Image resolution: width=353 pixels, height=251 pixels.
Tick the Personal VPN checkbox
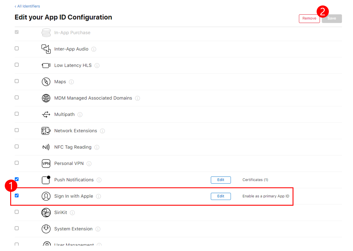tap(17, 163)
